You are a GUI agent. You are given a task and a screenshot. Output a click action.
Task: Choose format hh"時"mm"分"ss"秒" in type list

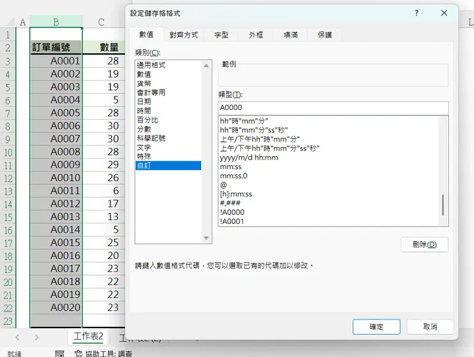pyautogui.click(x=329, y=130)
